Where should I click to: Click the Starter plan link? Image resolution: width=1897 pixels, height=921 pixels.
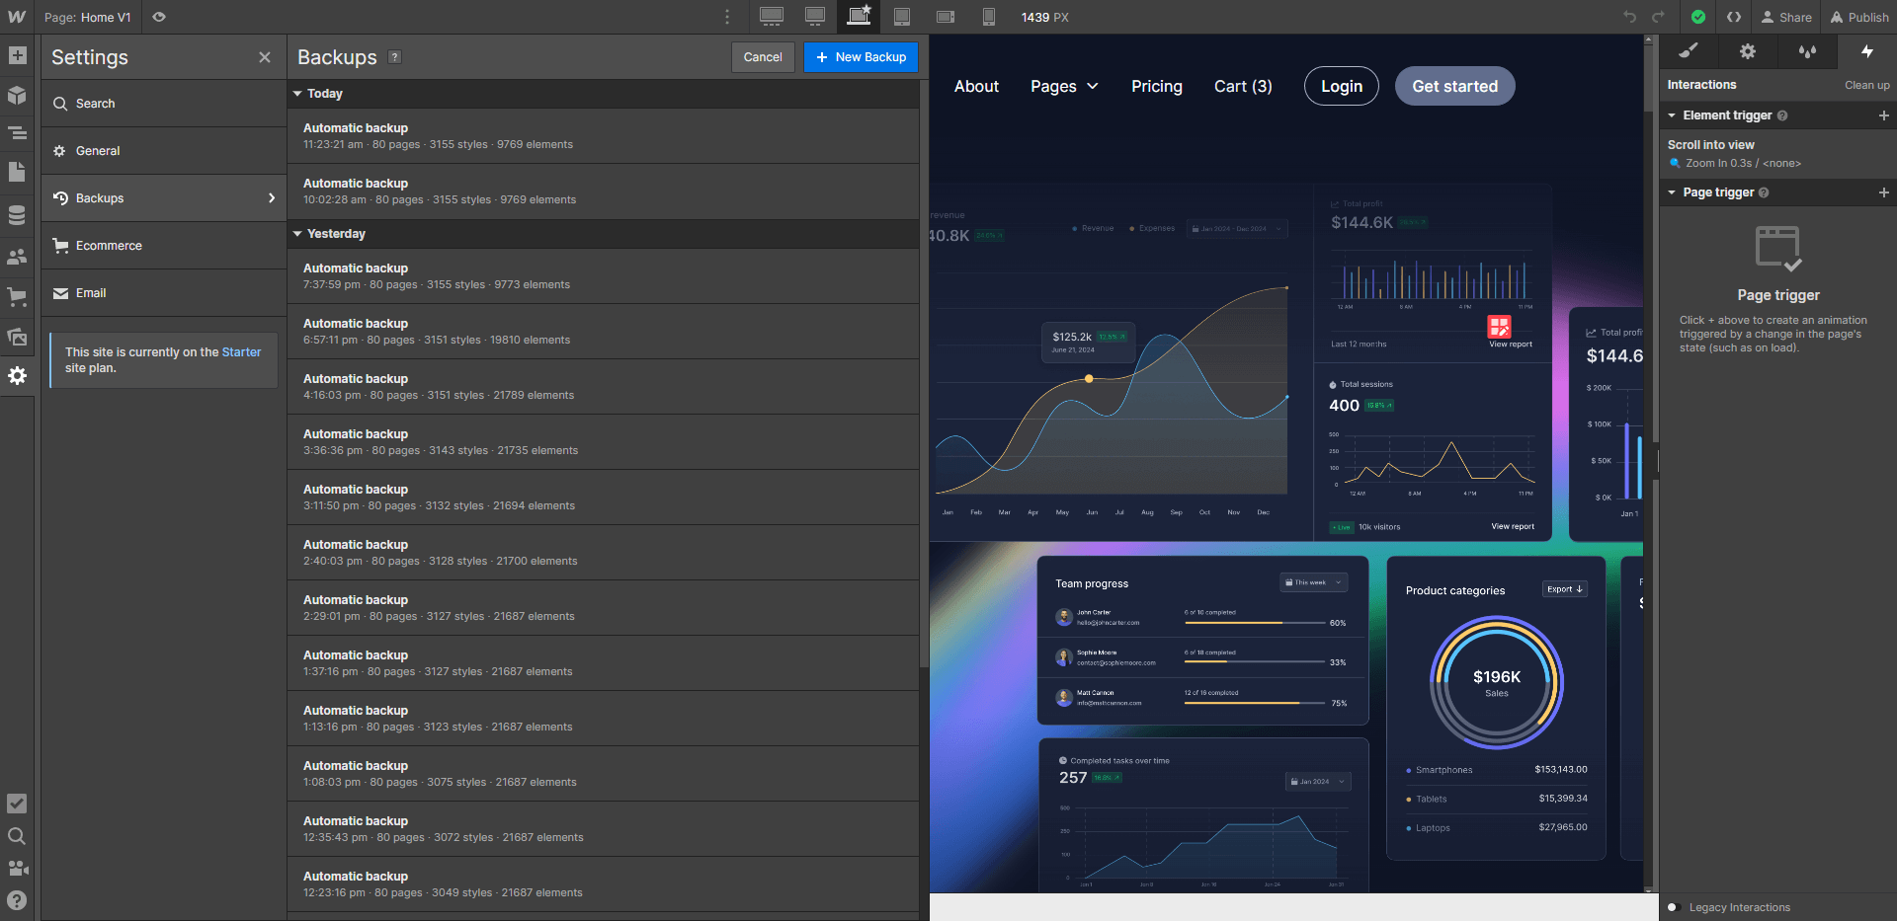pos(241,351)
